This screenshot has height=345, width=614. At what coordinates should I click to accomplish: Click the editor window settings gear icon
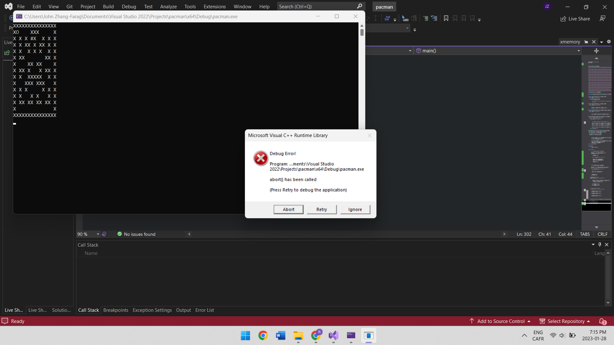pos(609,42)
